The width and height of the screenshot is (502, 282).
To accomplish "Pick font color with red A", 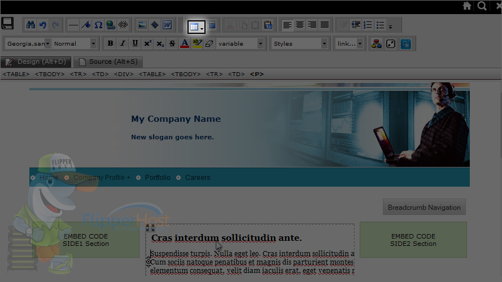I will click(x=185, y=43).
